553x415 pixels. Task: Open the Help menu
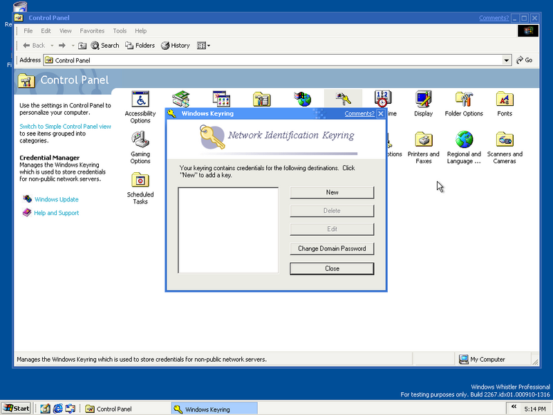pyautogui.click(x=140, y=31)
